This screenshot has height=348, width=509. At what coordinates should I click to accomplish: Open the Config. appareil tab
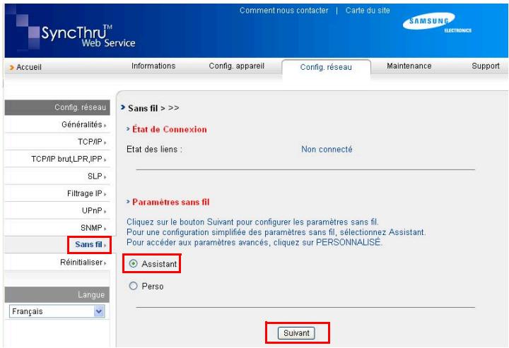tap(236, 66)
